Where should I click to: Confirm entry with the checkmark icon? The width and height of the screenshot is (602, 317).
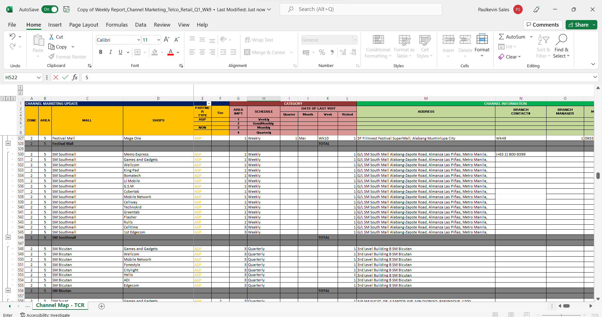(65, 77)
